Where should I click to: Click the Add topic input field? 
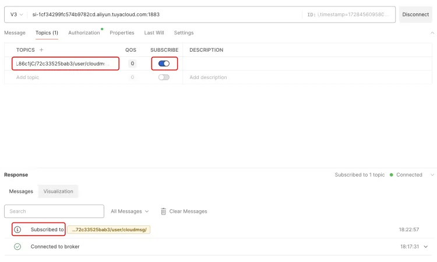tap(65, 77)
